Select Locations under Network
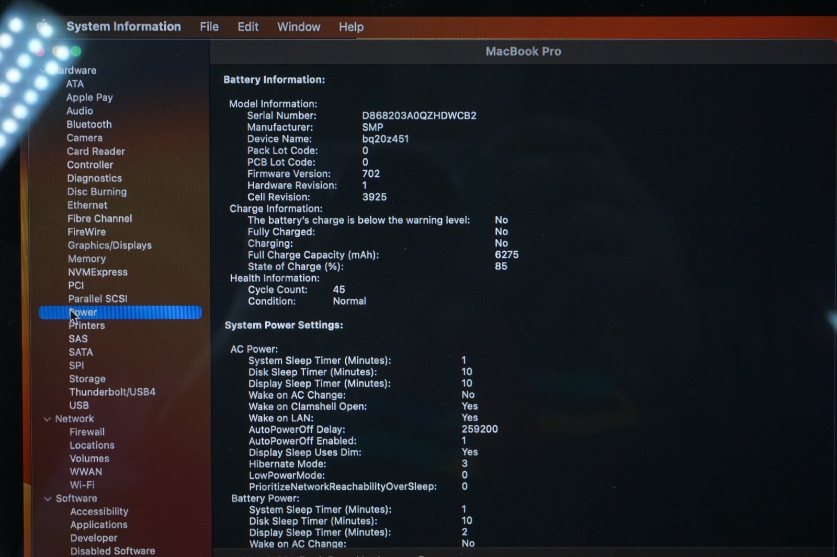The height and width of the screenshot is (557, 837). point(92,445)
